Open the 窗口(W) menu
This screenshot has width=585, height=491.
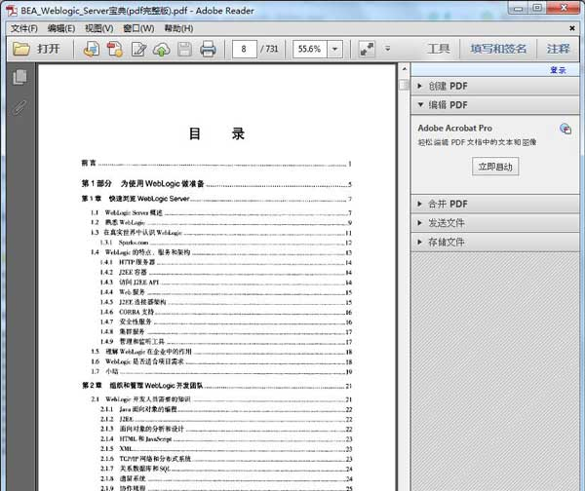tap(138, 28)
